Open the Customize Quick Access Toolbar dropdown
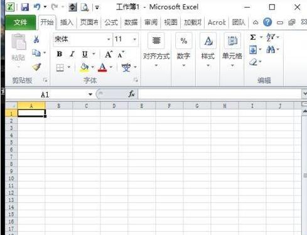This screenshot has width=307, height=235. (x=97, y=8)
